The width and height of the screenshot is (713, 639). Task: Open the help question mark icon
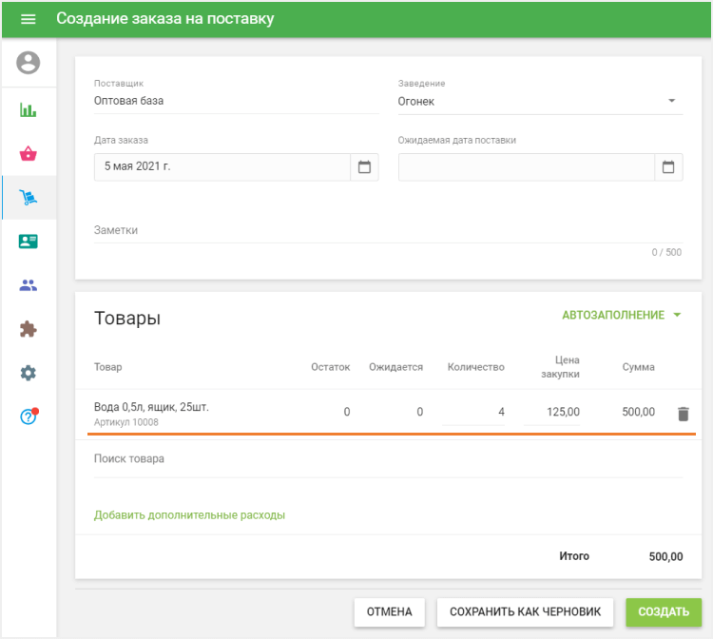coord(29,416)
